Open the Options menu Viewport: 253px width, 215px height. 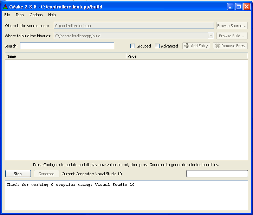36,15
